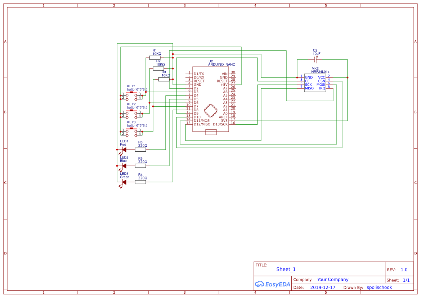Click the REV 1.0 value

[x=404, y=269]
